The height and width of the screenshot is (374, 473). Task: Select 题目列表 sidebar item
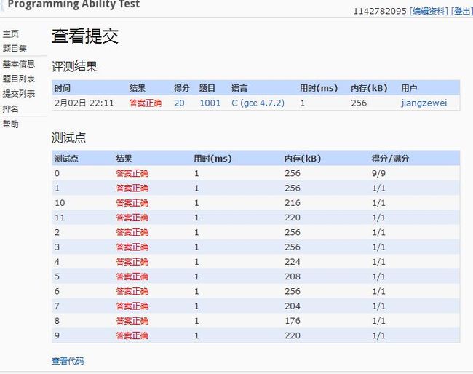click(x=19, y=79)
